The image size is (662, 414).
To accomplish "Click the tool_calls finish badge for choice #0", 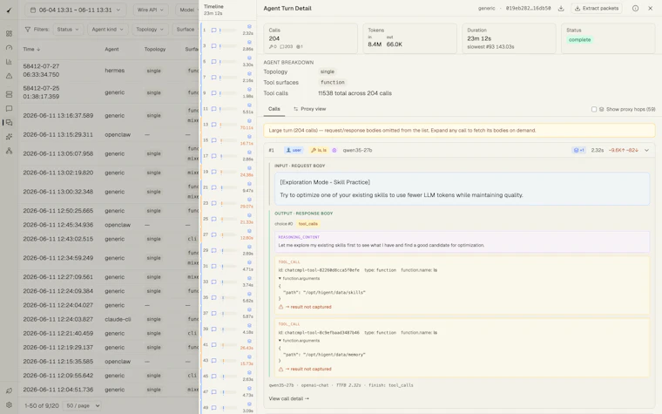I will pos(307,224).
